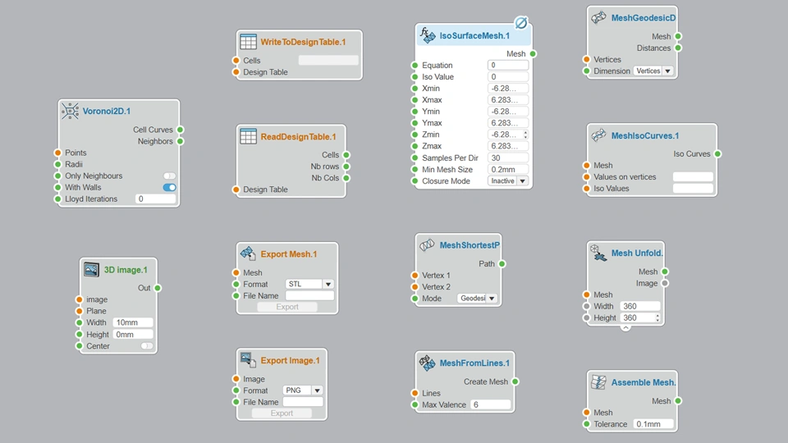Image resolution: width=788 pixels, height=443 pixels.
Task: Click the deactivated badge on IsoSurfaceMesh.1
Action: (x=522, y=23)
